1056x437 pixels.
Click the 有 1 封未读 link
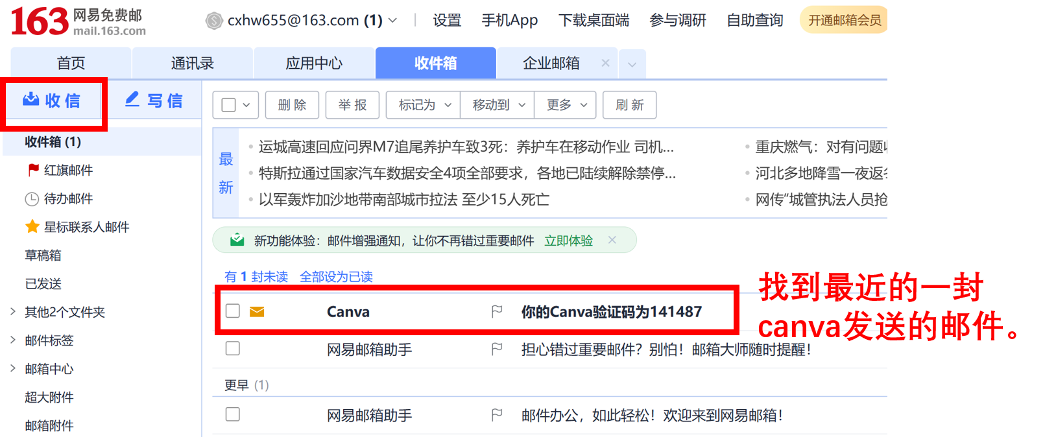(x=256, y=277)
